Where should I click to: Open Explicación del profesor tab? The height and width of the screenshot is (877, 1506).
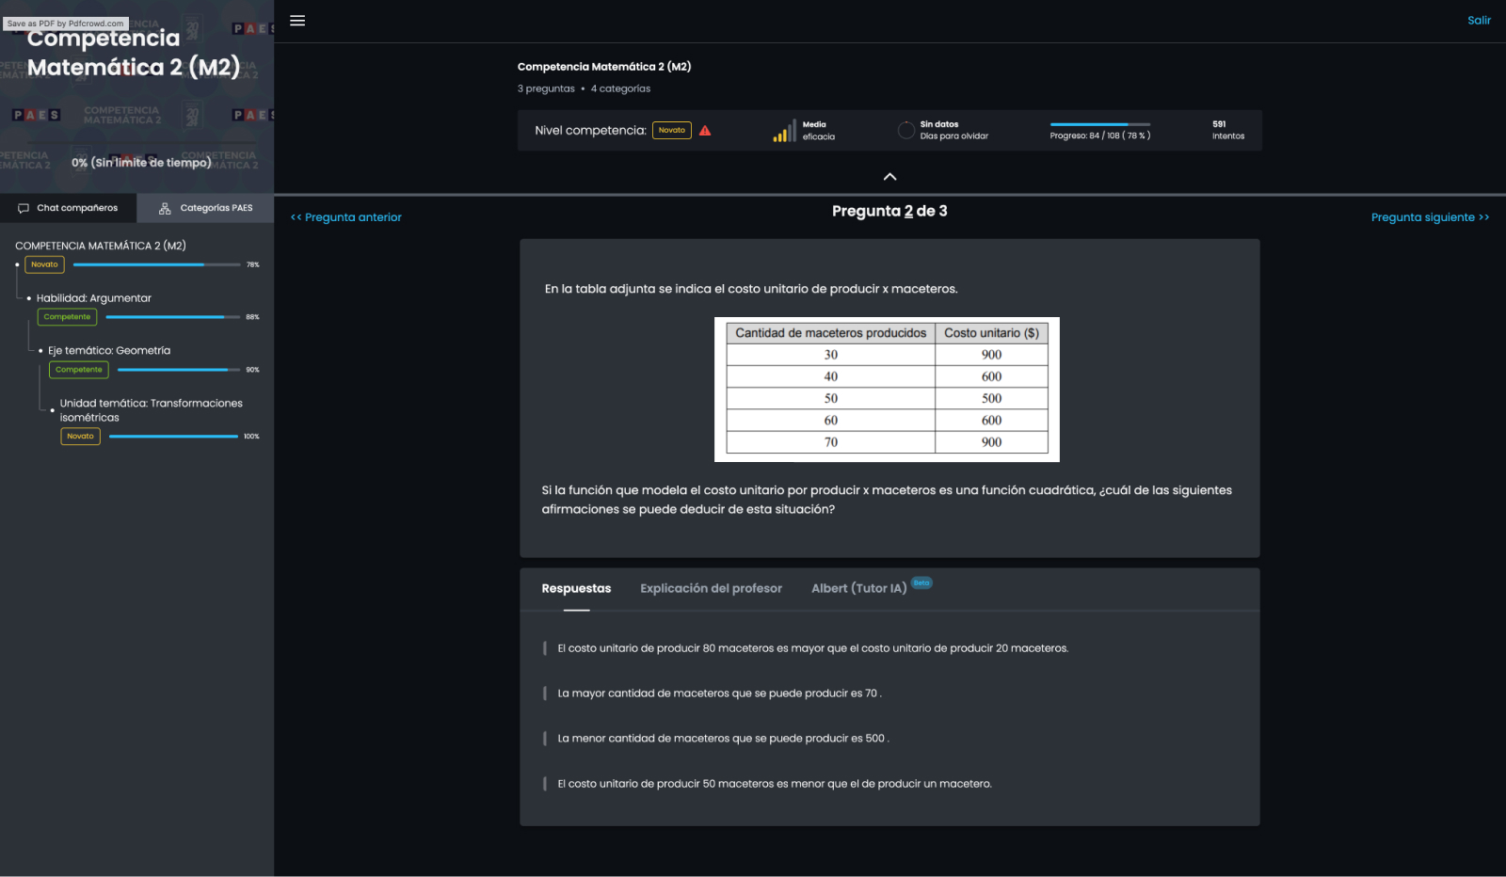[x=711, y=589]
